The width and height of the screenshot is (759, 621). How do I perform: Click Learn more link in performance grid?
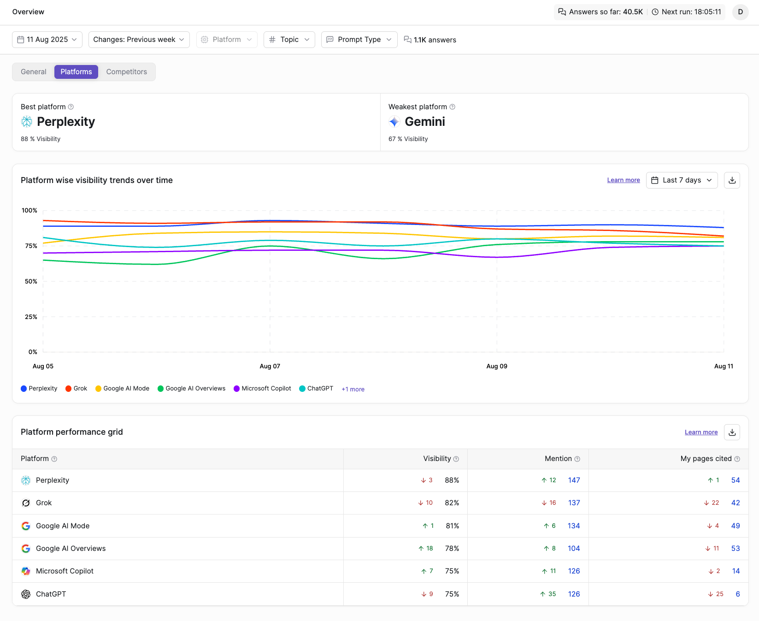point(701,432)
